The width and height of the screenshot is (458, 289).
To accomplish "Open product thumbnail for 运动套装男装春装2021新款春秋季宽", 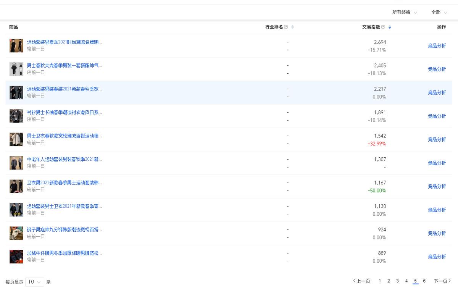I will click(x=16, y=93).
